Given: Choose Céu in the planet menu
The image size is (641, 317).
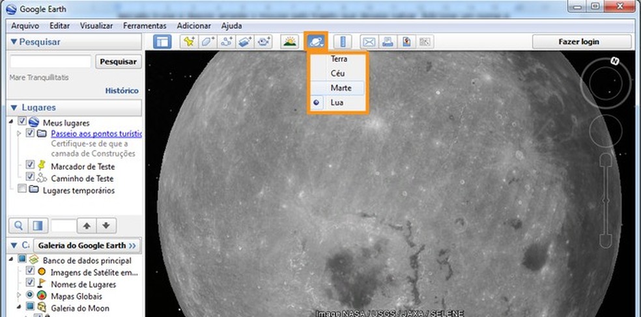Looking at the screenshot, I should coord(338,74).
